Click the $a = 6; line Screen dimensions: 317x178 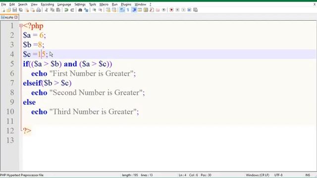(34, 35)
